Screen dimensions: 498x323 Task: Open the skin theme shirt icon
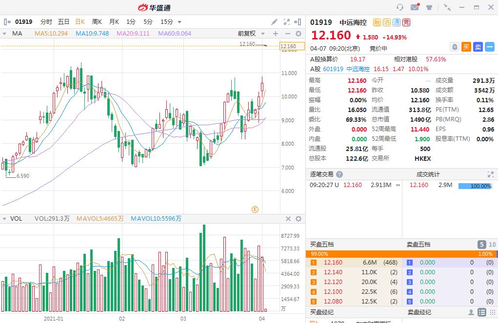coord(429,7)
